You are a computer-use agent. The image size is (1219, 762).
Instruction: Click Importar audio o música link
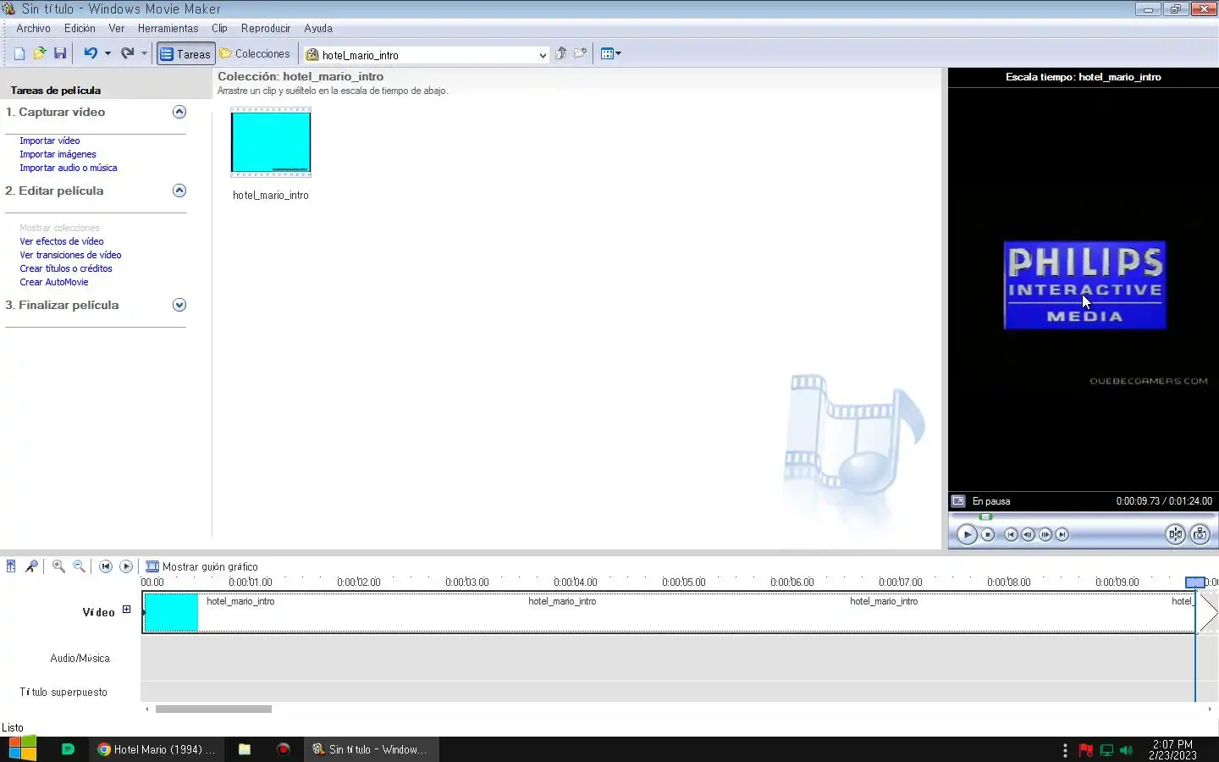tap(69, 168)
